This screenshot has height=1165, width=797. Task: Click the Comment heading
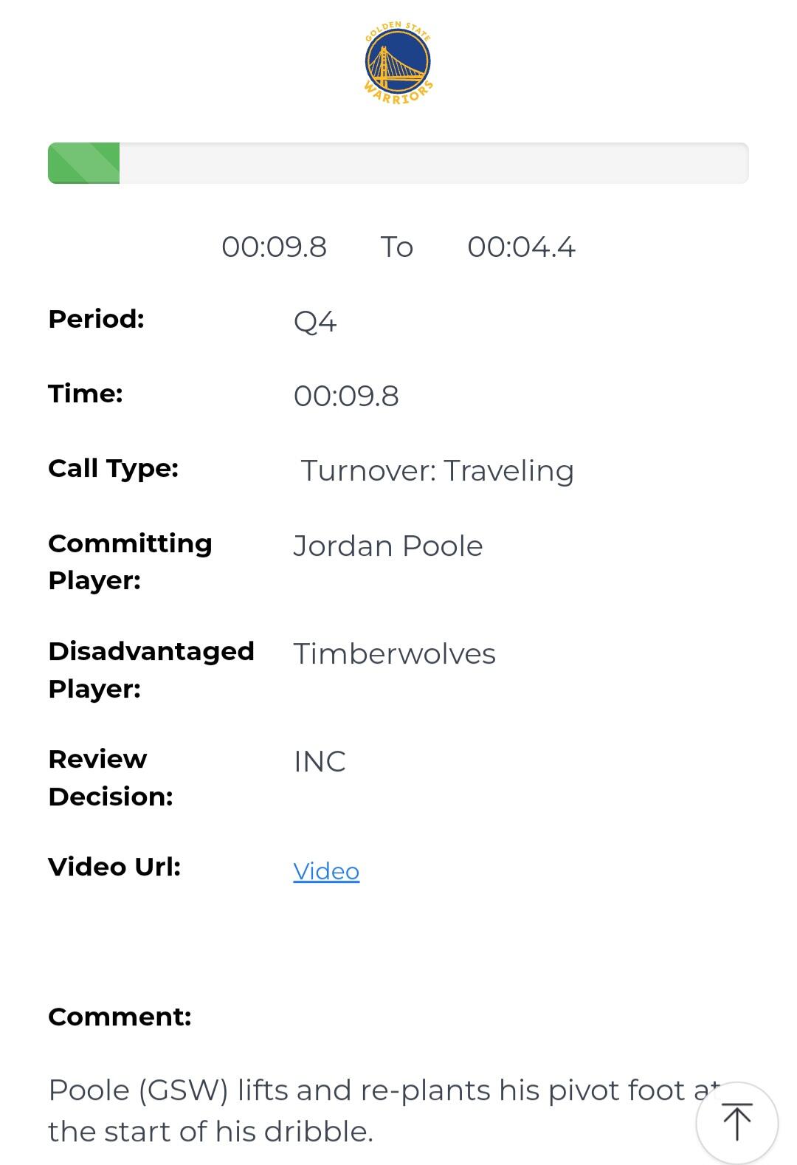coord(120,1017)
